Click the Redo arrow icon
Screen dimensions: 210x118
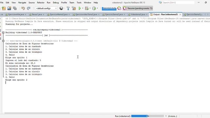[x=29, y=8]
